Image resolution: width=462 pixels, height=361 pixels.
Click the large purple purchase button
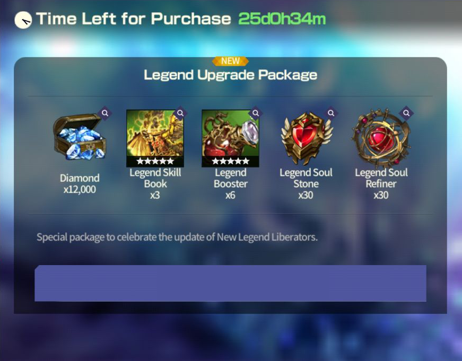point(230,283)
